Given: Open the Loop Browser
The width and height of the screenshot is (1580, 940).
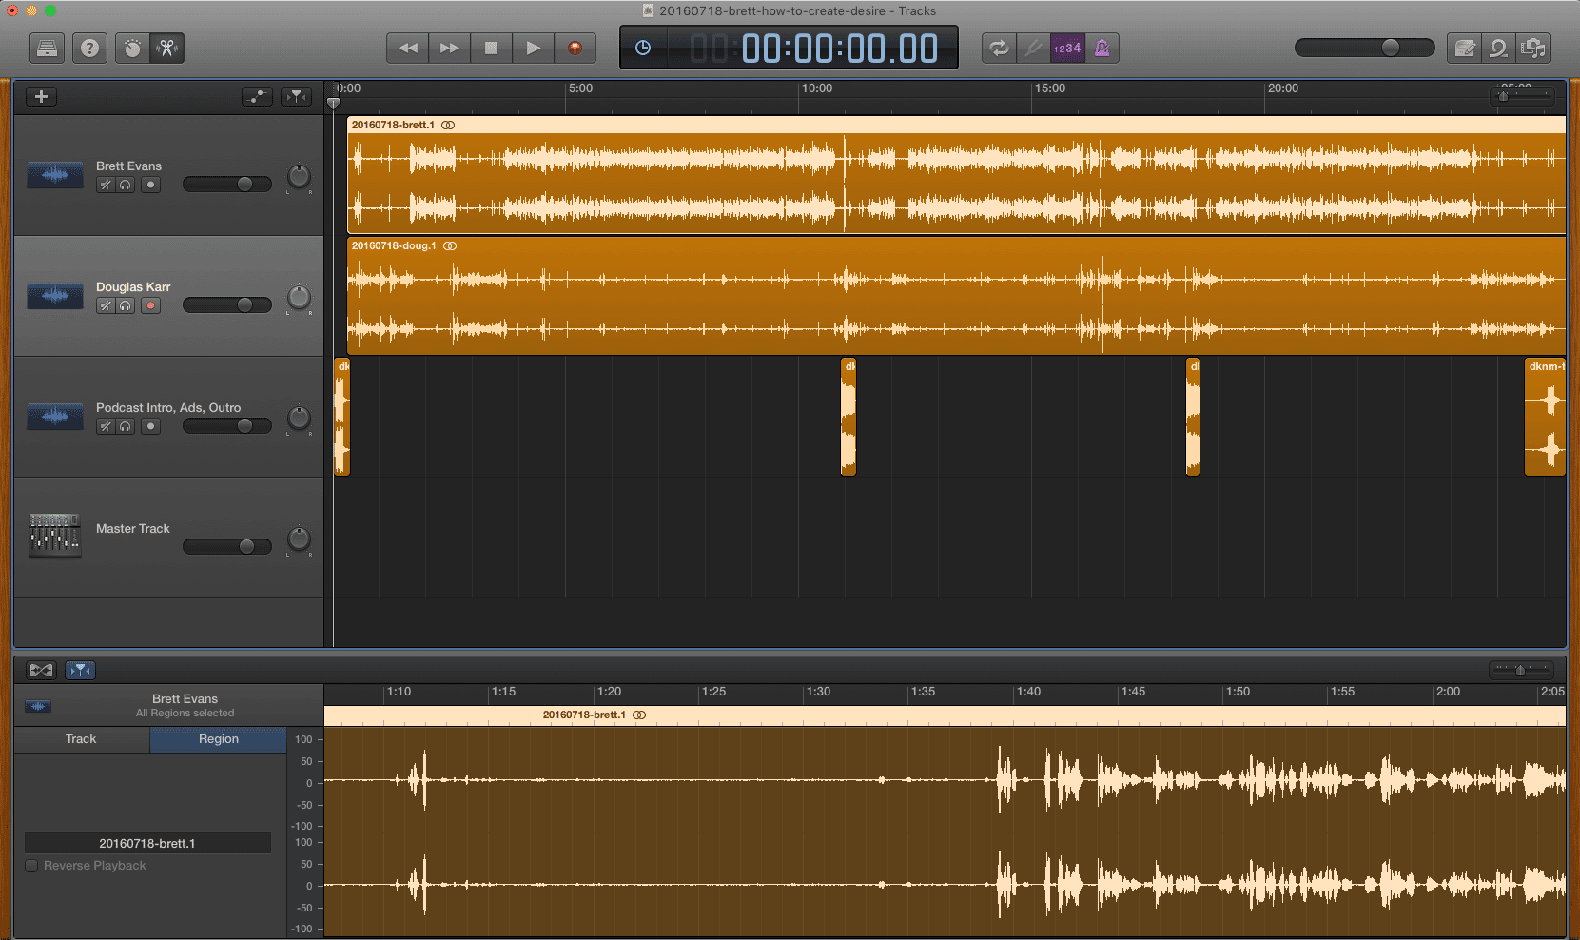Looking at the screenshot, I should [1498, 48].
